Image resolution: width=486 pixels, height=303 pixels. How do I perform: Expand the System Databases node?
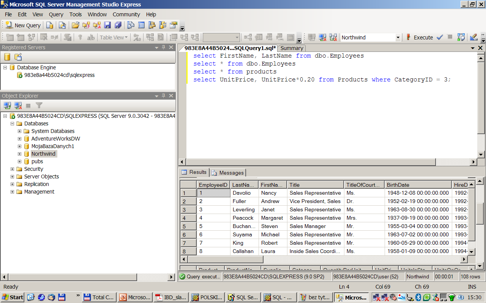click(x=20, y=131)
